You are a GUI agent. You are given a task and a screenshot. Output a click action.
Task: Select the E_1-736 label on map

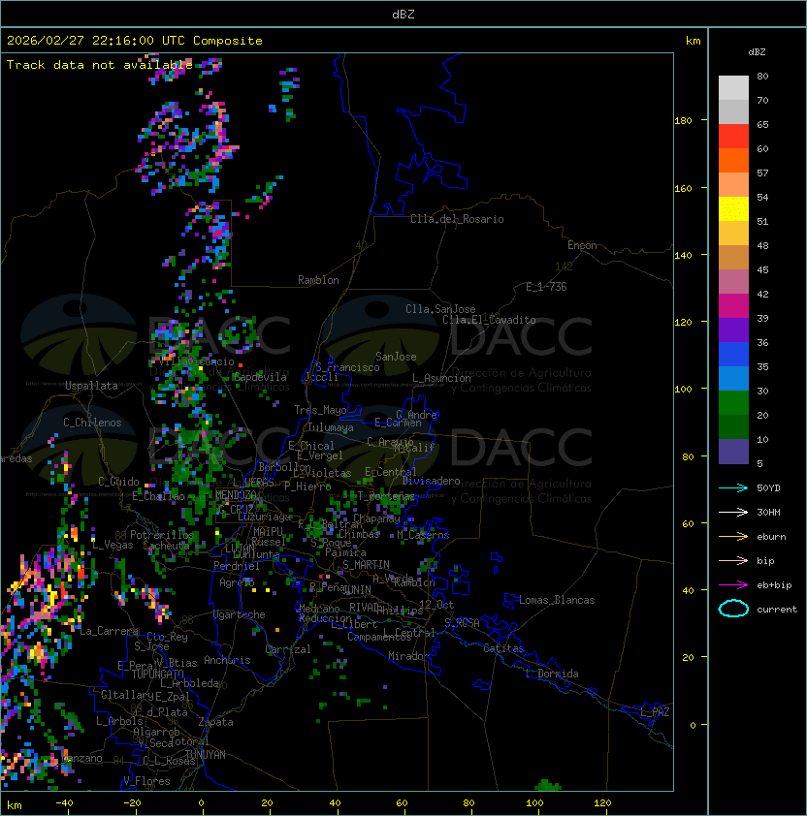[x=546, y=287]
